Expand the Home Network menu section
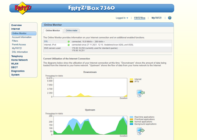This screenshot has width=197, height=140. [x=19, y=60]
